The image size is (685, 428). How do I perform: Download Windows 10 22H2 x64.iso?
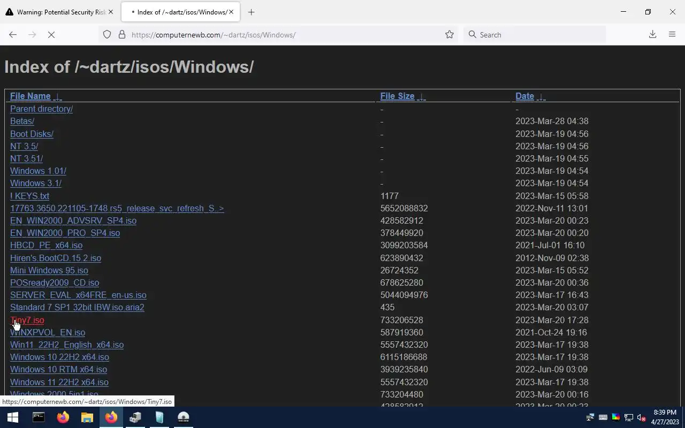click(59, 357)
